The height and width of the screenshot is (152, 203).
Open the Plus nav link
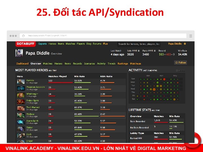(105, 44)
